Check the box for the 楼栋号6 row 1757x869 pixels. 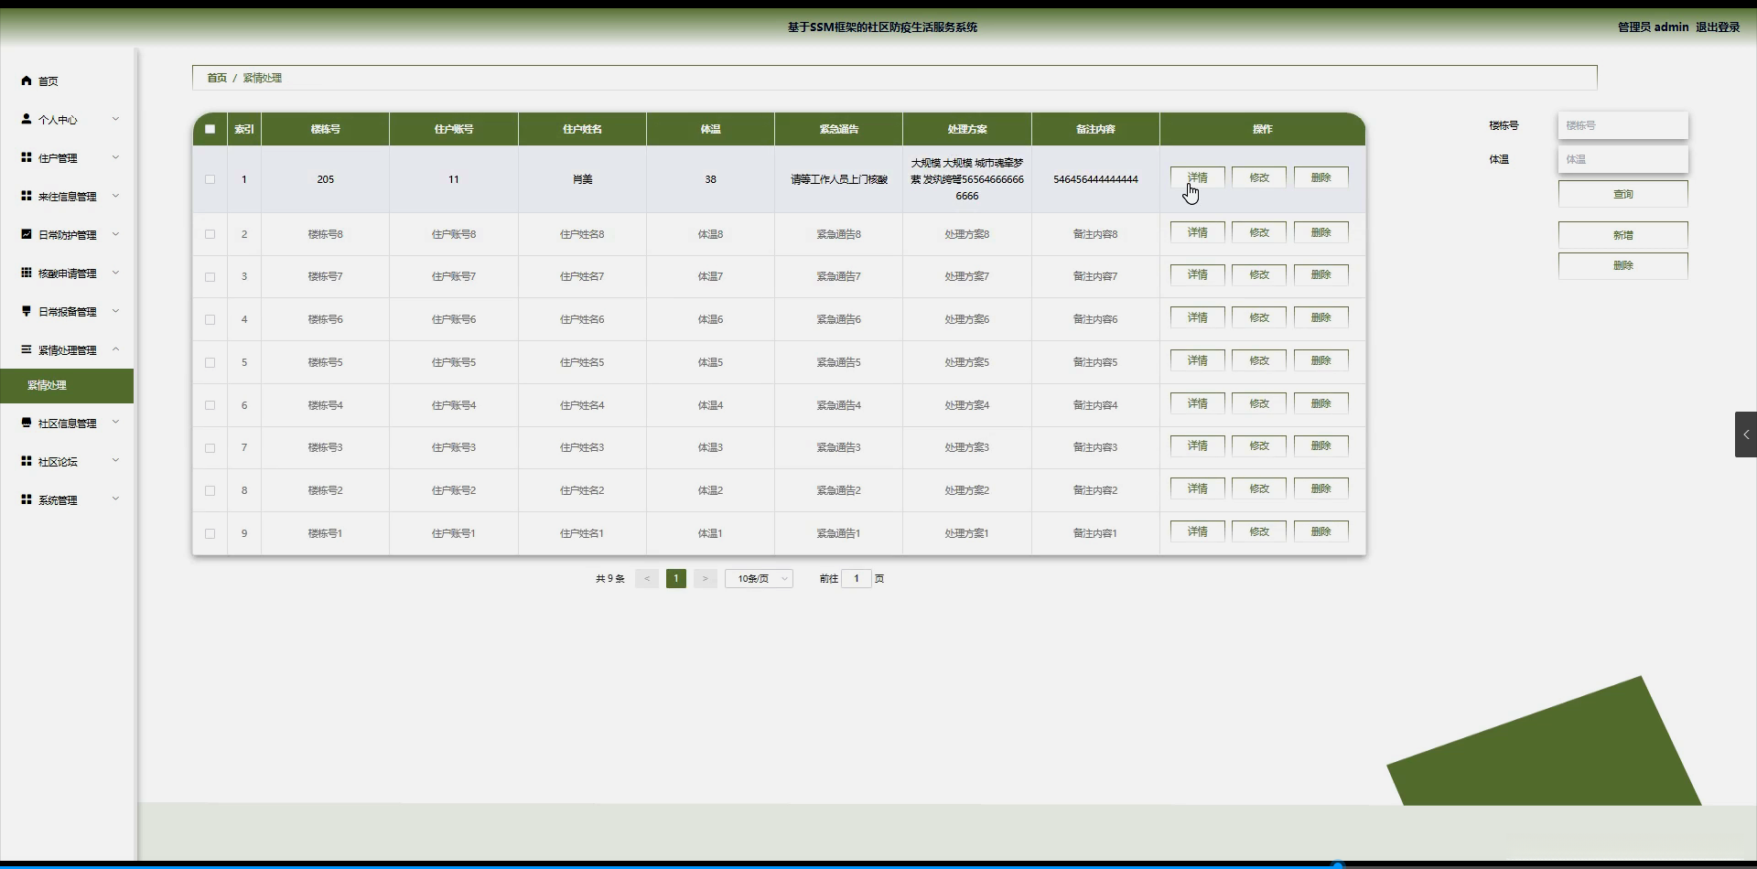point(210,319)
